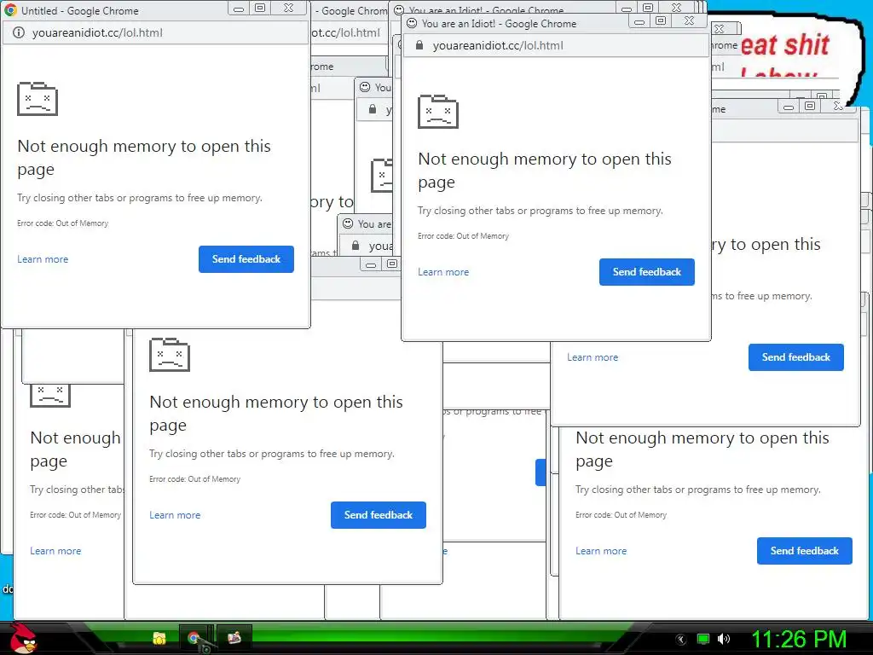
Task: Click Send feedback in the Untitled window
Action: (246, 259)
